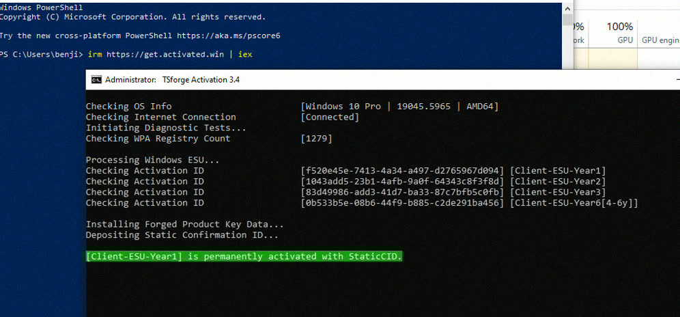This screenshot has height=317, width=680.
Task: Click the 'irm' command word in PowerShell
Action: (95, 54)
